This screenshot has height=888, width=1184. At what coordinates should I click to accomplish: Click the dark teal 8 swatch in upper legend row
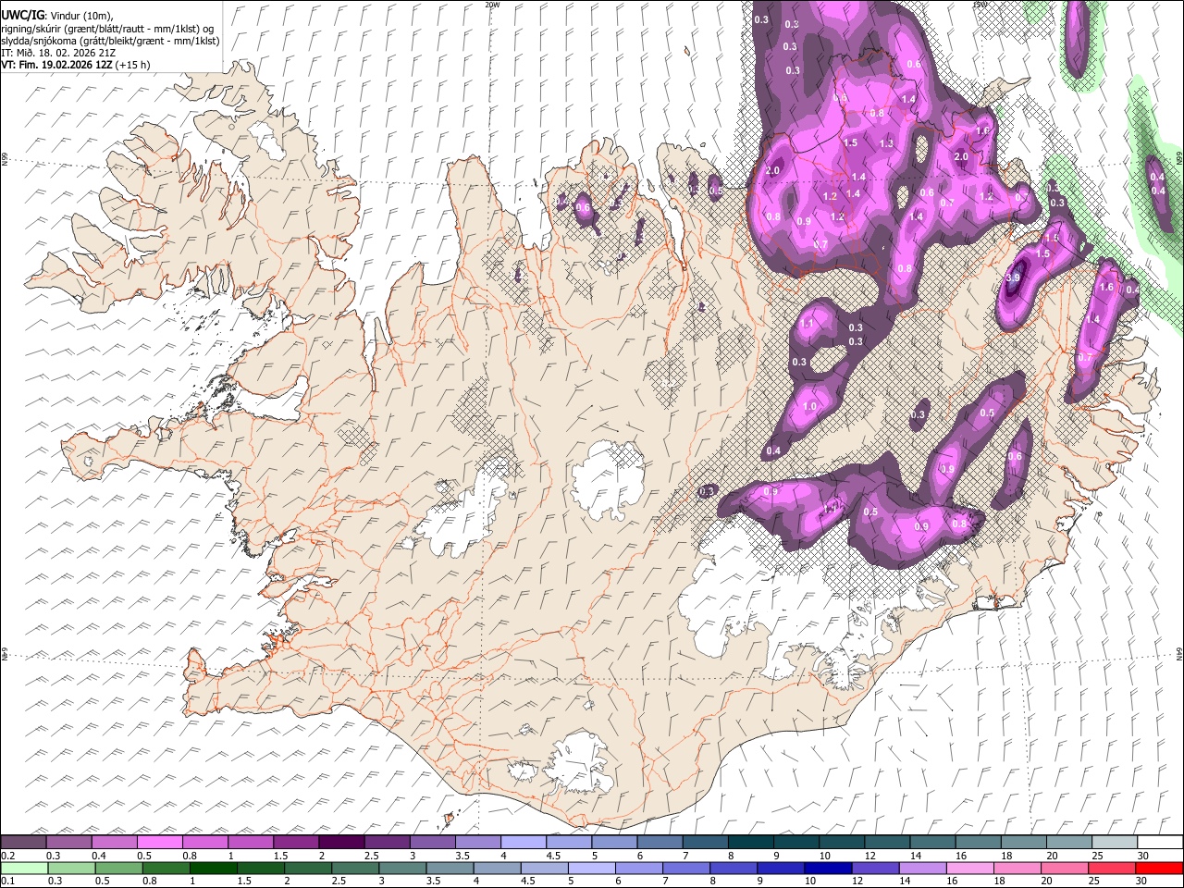tap(751, 843)
